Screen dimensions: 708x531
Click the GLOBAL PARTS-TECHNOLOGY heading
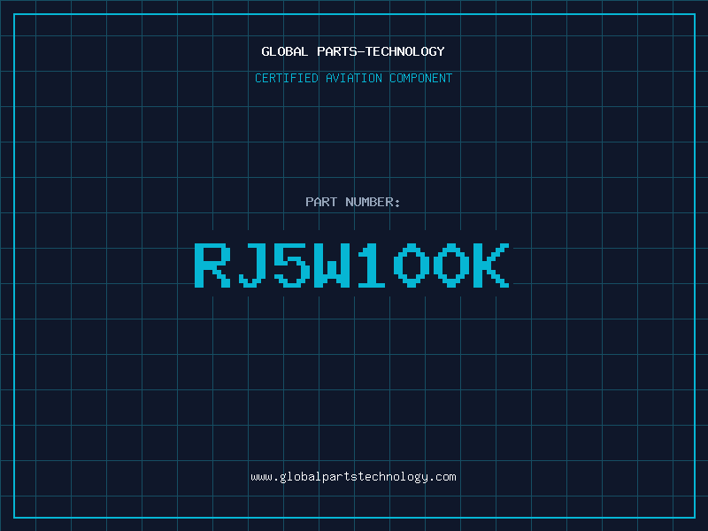353,51
